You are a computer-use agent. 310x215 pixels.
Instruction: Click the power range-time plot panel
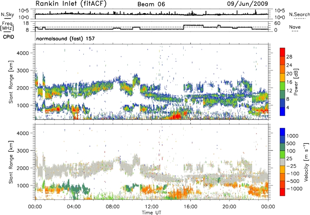pyautogui.click(x=152, y=82)
